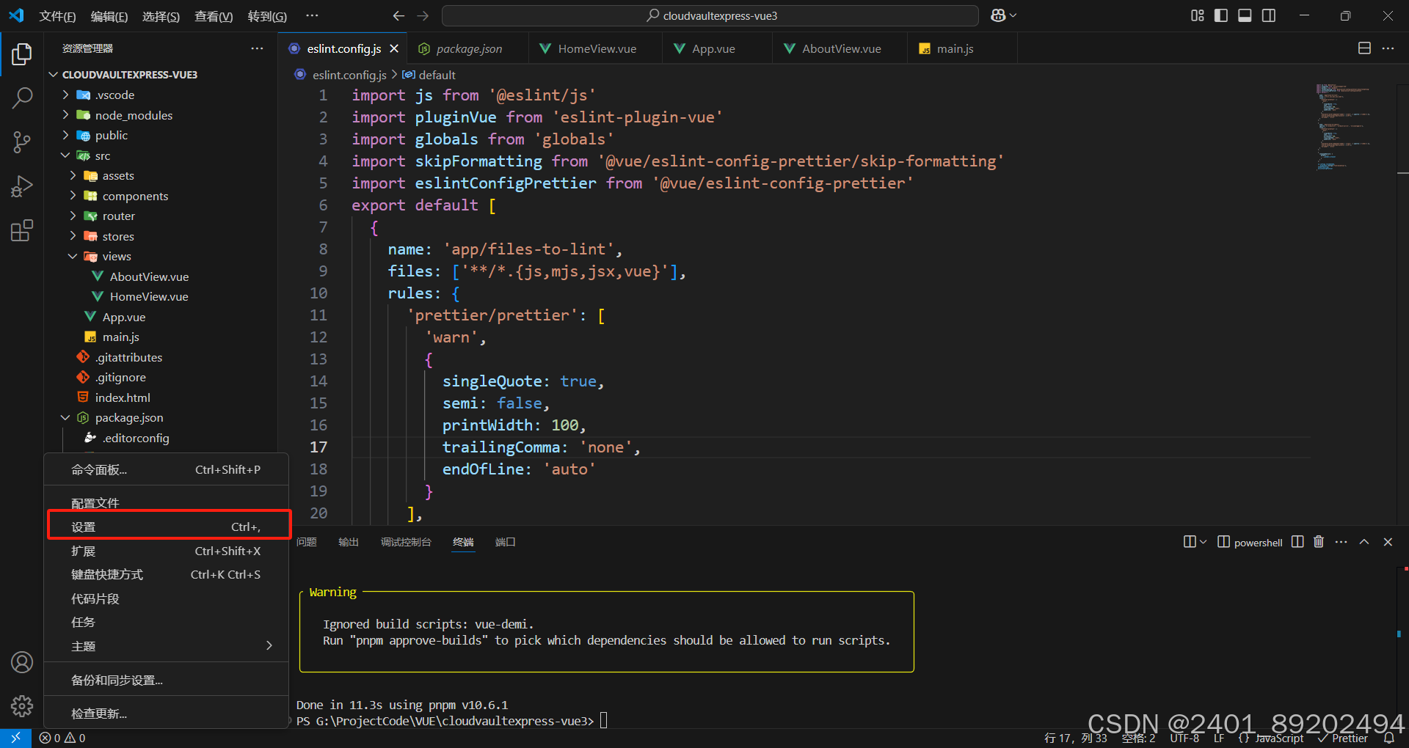Click the cloudvaultexpress-vue3 search box
Screen dimensions: 1409x748
coord(710,15)
